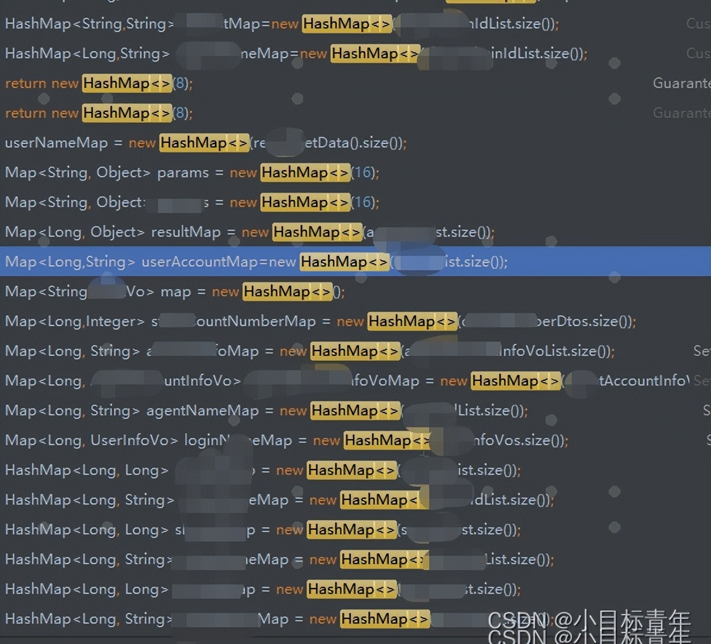Viewport: 711px width, 644px height.
Task: Click highlighted HashMap<> in resultMap row
Action: (x=317, y=232)
